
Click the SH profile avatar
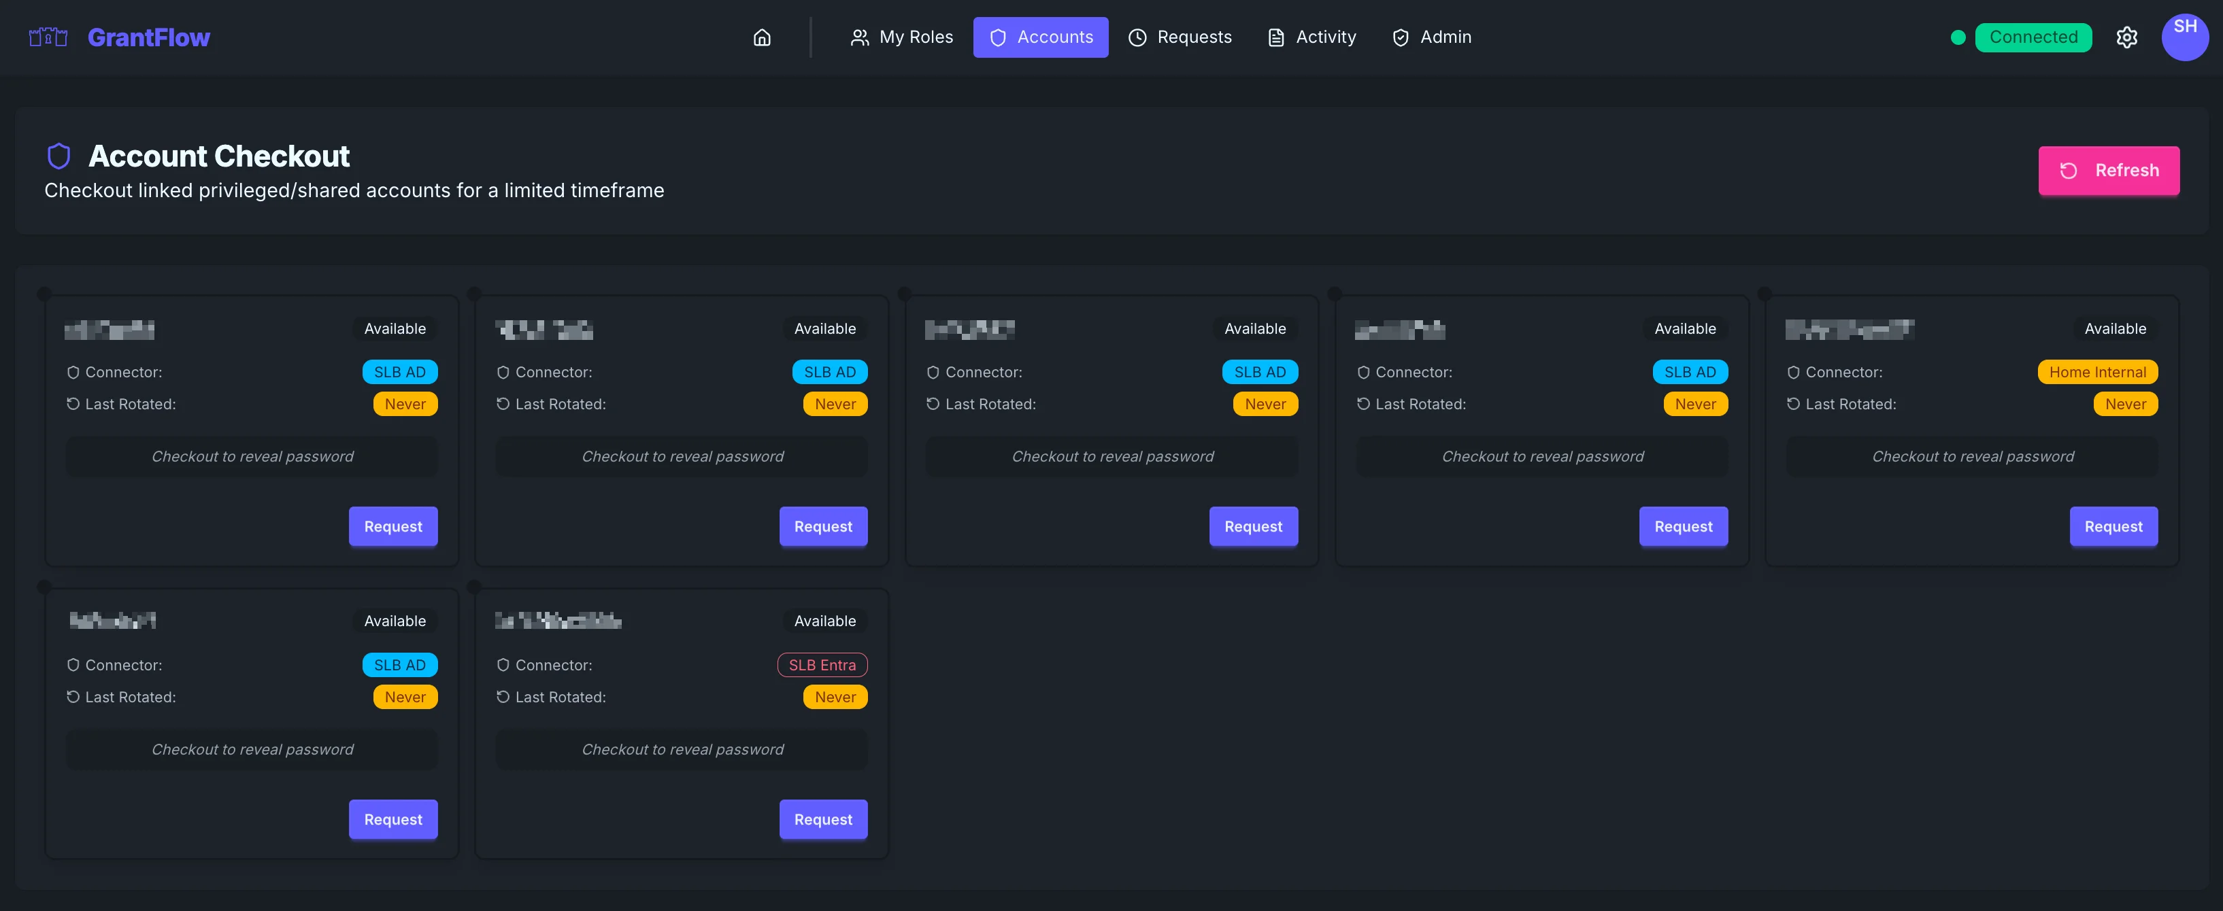coord(2186,37)
